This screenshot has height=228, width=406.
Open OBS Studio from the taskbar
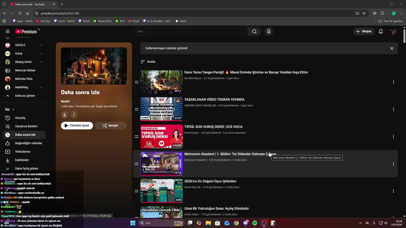[x=264, y=223]
